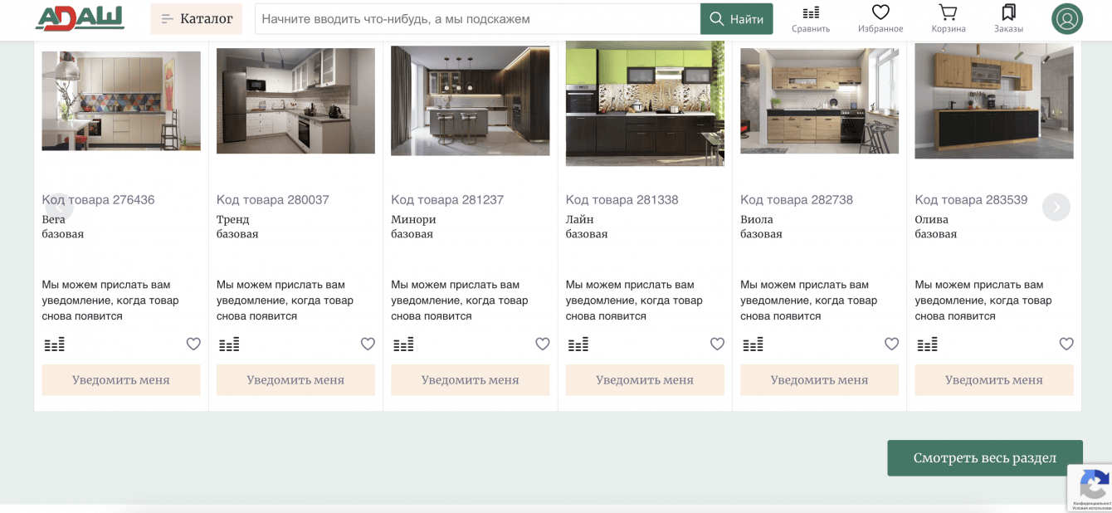Favorite the Олива kitchen with heart

pyautogui.click(x=1066, y=344)
